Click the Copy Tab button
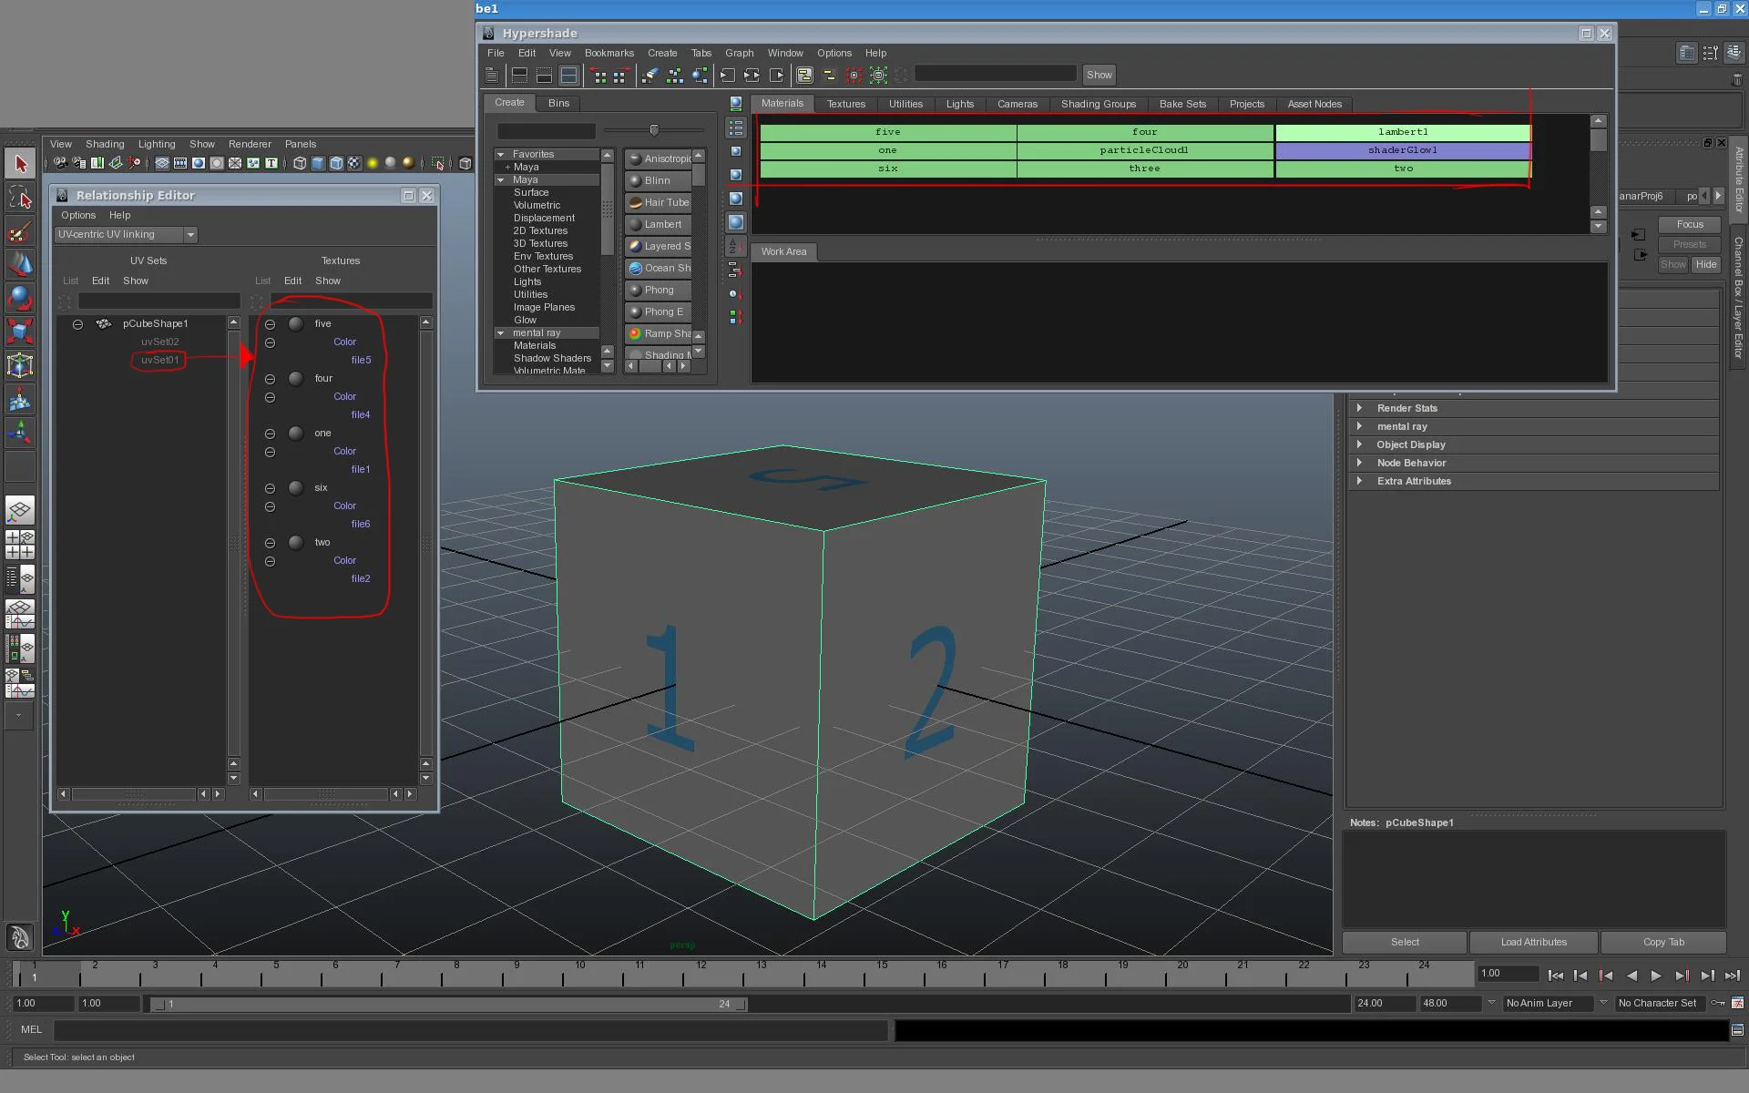The width and height of the screenshot is (1749, 1093). tap(1663, 942)
